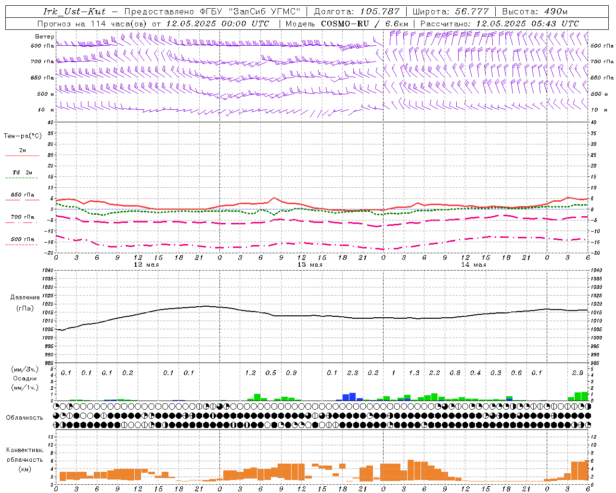Click the 850 гПа temperature legend label

click(x=23, y=195)
